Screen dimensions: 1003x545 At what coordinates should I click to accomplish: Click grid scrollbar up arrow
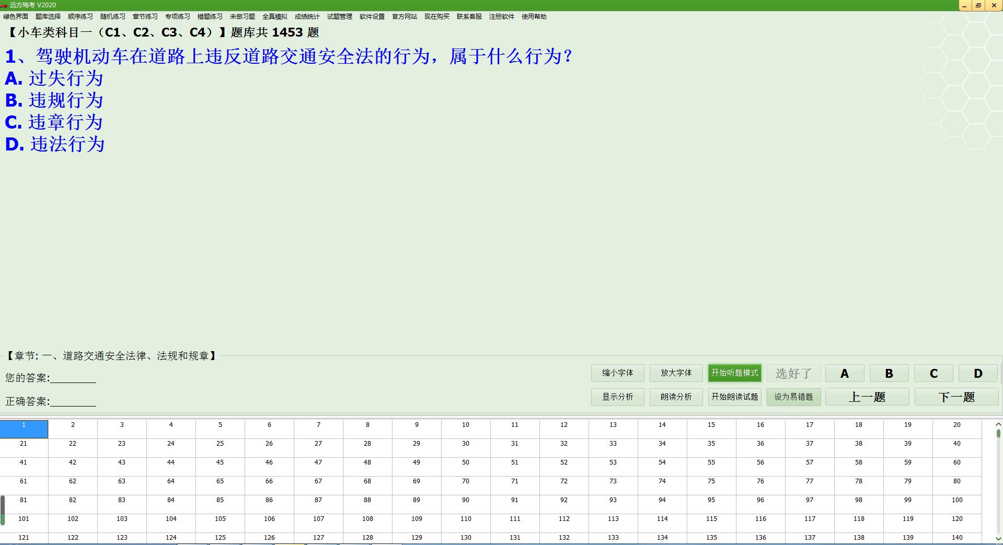[x=998, y=424]
